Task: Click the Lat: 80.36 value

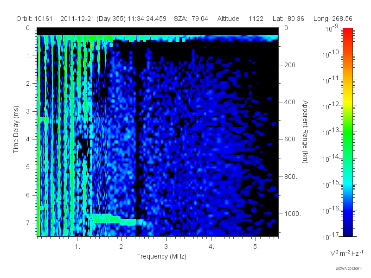Action: (x=288, y=19)
